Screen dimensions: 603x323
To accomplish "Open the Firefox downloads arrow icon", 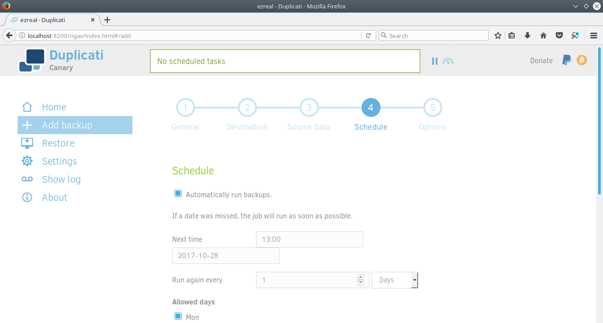I will (527, 35).
